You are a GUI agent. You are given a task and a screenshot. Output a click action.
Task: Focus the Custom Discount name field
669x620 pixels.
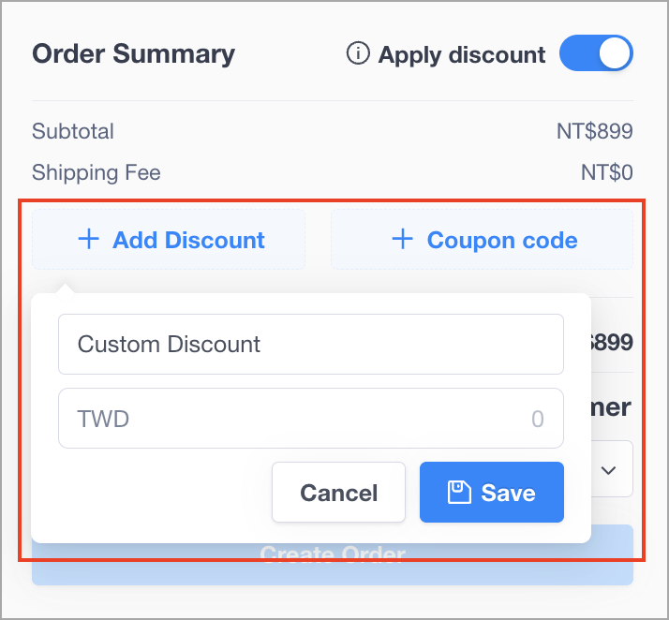pos(311,344)
